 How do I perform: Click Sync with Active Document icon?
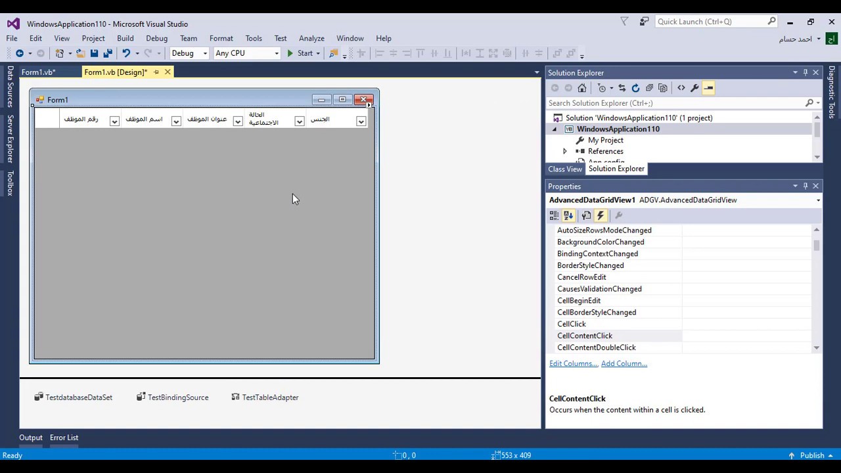point(622,88)
